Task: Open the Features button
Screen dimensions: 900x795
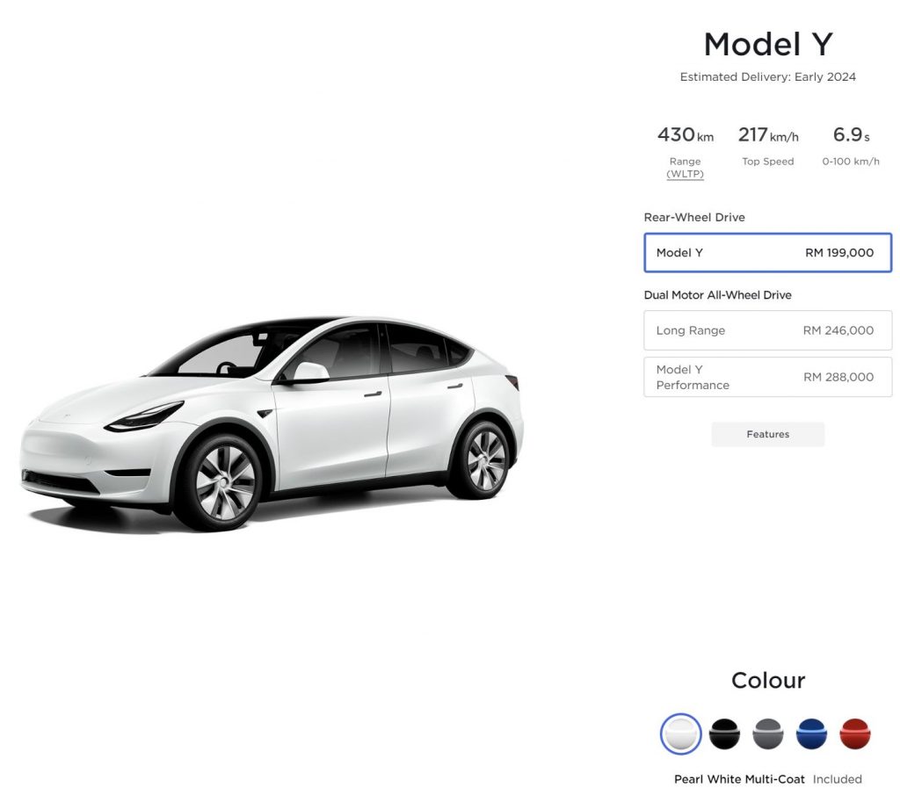Action: [768, 434]
